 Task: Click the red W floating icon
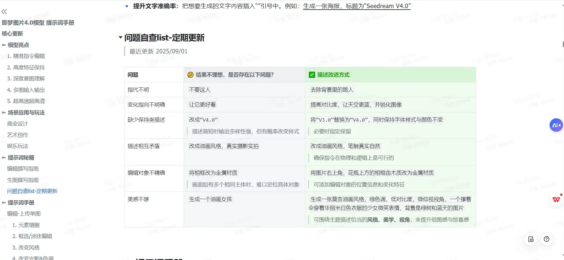coord(556,200)
